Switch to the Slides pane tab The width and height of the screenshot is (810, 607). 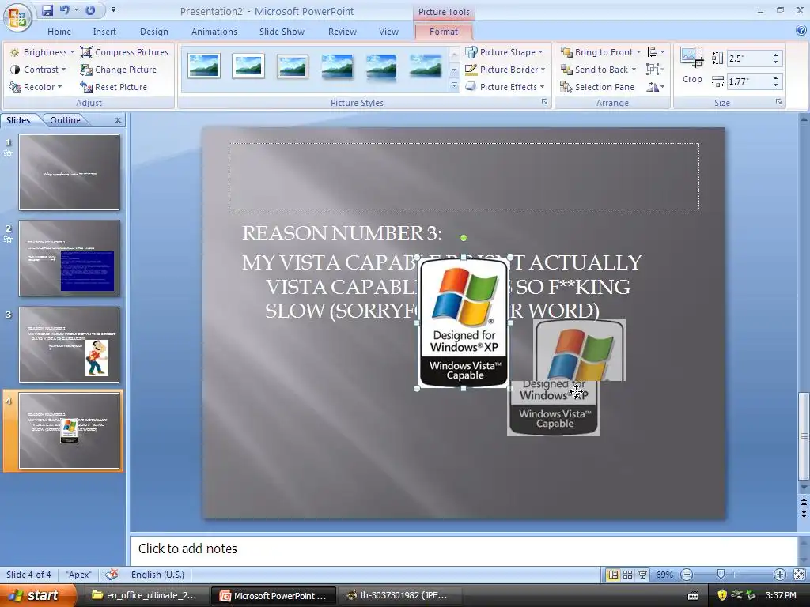tap(18, 120)
